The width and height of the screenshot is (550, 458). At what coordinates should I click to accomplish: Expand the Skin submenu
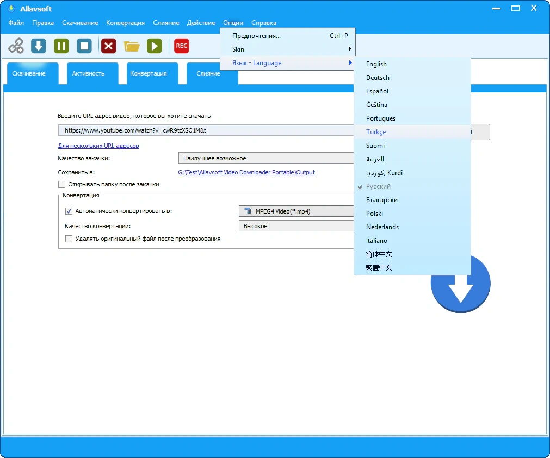pos(288,49)
